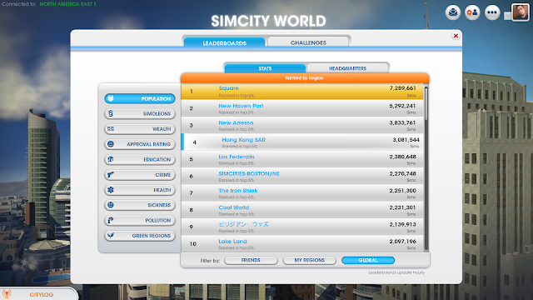Select the Stats tab
Image resolution: width=533 pixels, height=300 pixels.
(265, 68)
